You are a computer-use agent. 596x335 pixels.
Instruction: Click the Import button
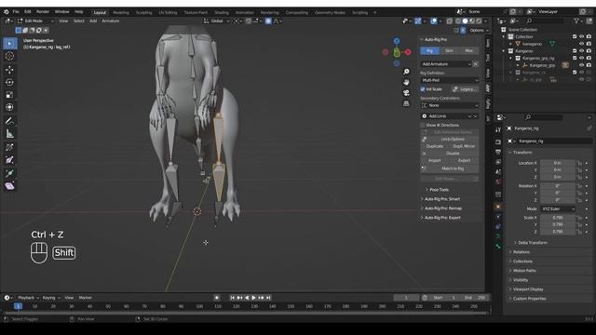tap(435, 161)
